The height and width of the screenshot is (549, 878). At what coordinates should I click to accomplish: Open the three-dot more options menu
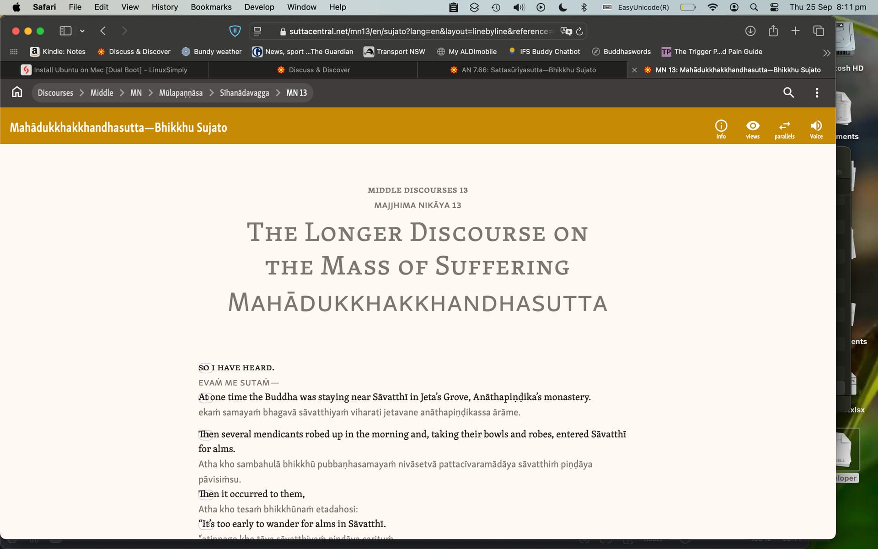click(817, 92)
